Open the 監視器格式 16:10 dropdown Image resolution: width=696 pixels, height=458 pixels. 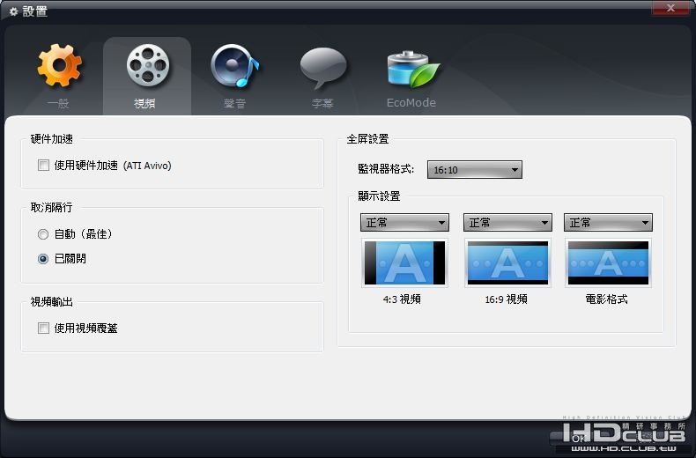[x=475, y=169]
